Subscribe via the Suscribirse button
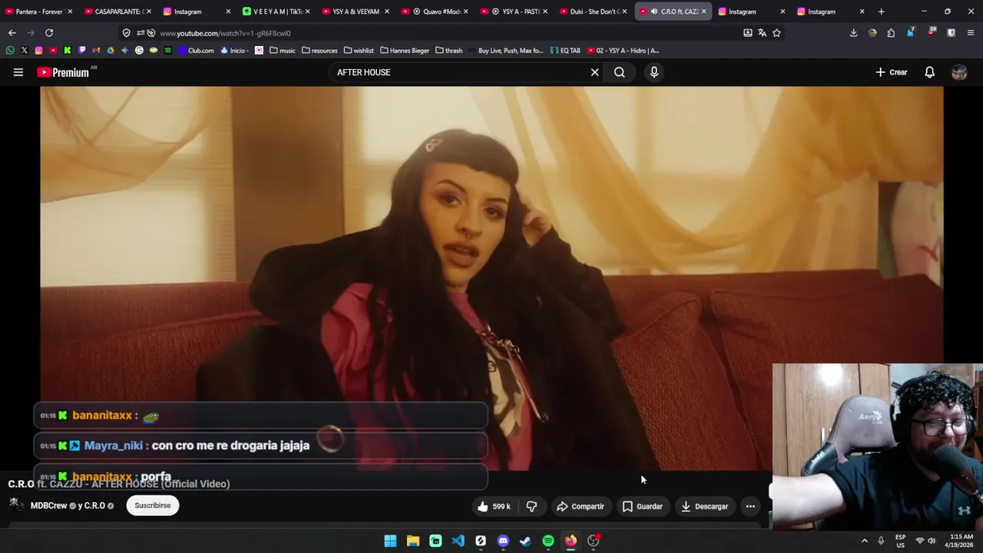983x553 pixels. coord(153,505)
